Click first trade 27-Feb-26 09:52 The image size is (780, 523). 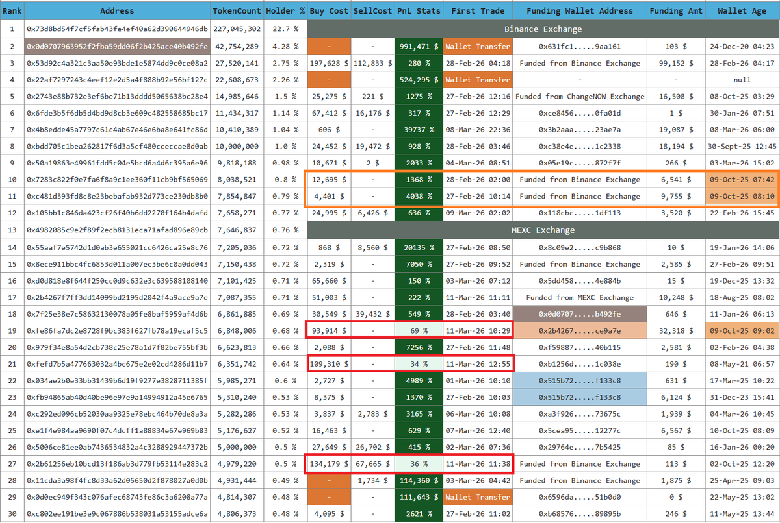tap(478, 264)
